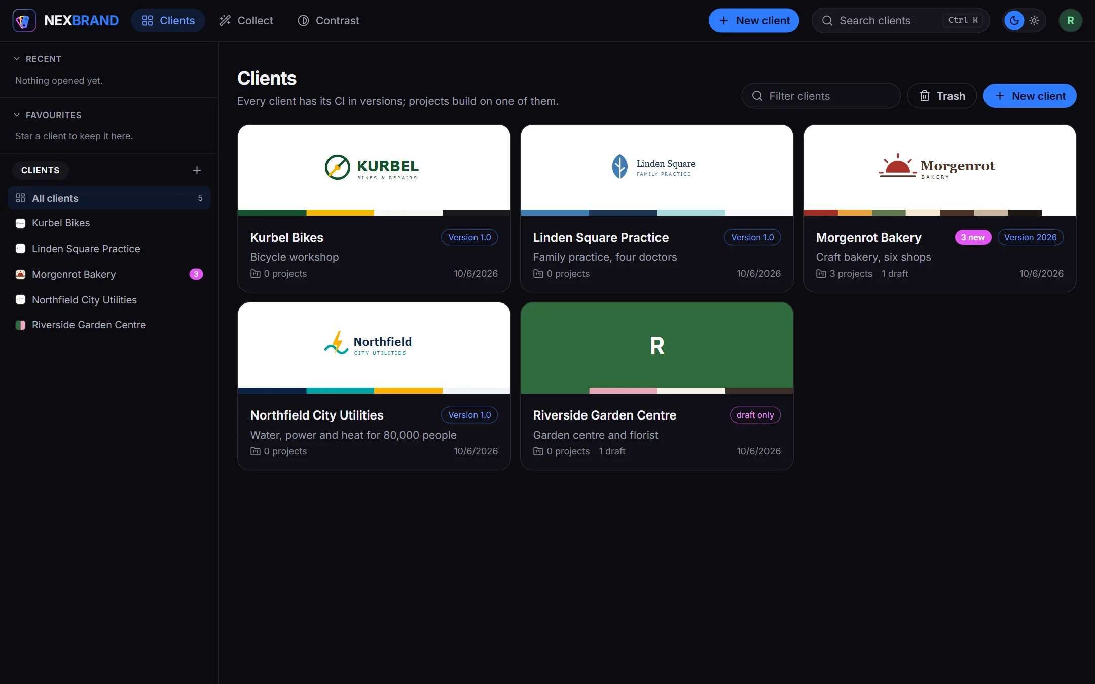Open Northfield City Utilities in sidebar
Image resolution: width=1095 pixels, height=684 pixels.
point(109,300)
